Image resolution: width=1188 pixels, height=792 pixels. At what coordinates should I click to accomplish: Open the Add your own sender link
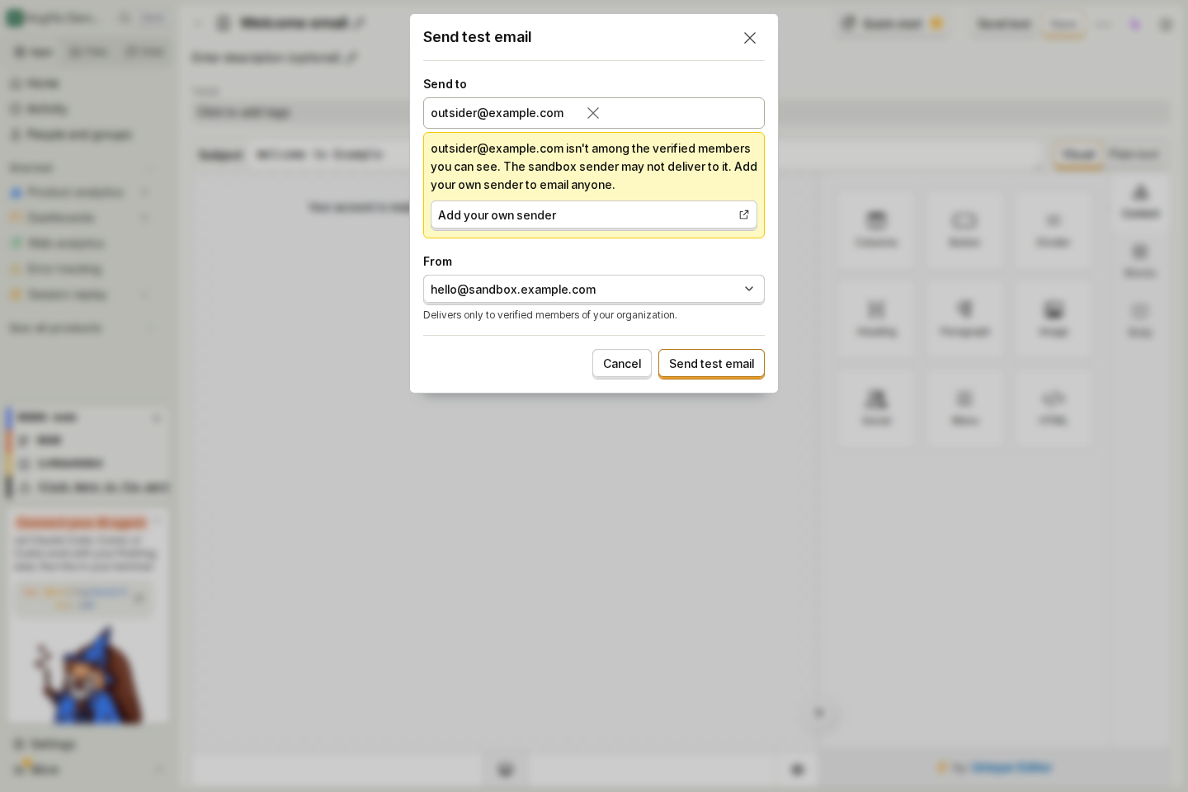[x=594, y=214]
